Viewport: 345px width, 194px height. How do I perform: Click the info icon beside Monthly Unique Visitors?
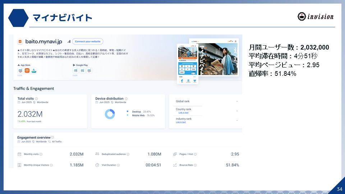point(51,165)
